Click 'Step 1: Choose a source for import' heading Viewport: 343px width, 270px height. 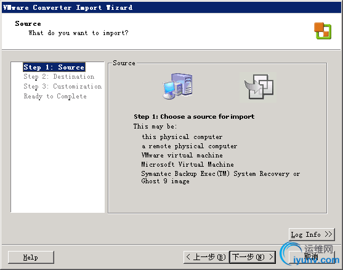tap(194, 117)
